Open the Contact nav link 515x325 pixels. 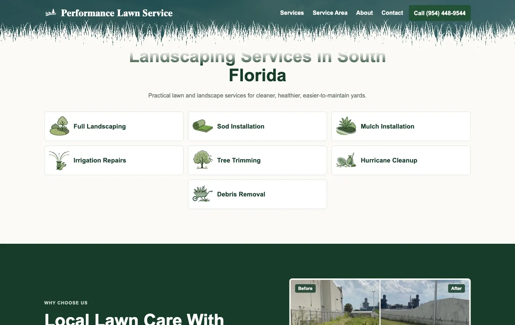point(392,13)
